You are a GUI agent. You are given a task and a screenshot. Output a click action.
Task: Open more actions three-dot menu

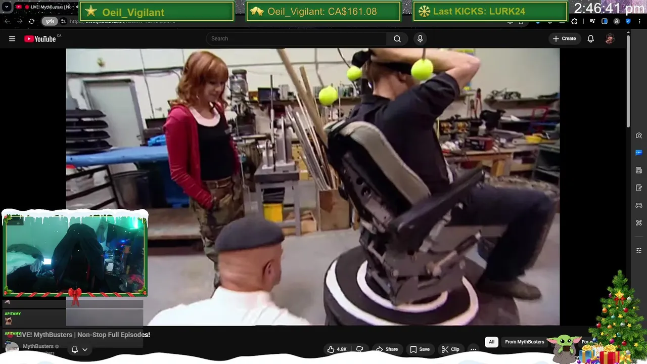click(x=473, y=349)
